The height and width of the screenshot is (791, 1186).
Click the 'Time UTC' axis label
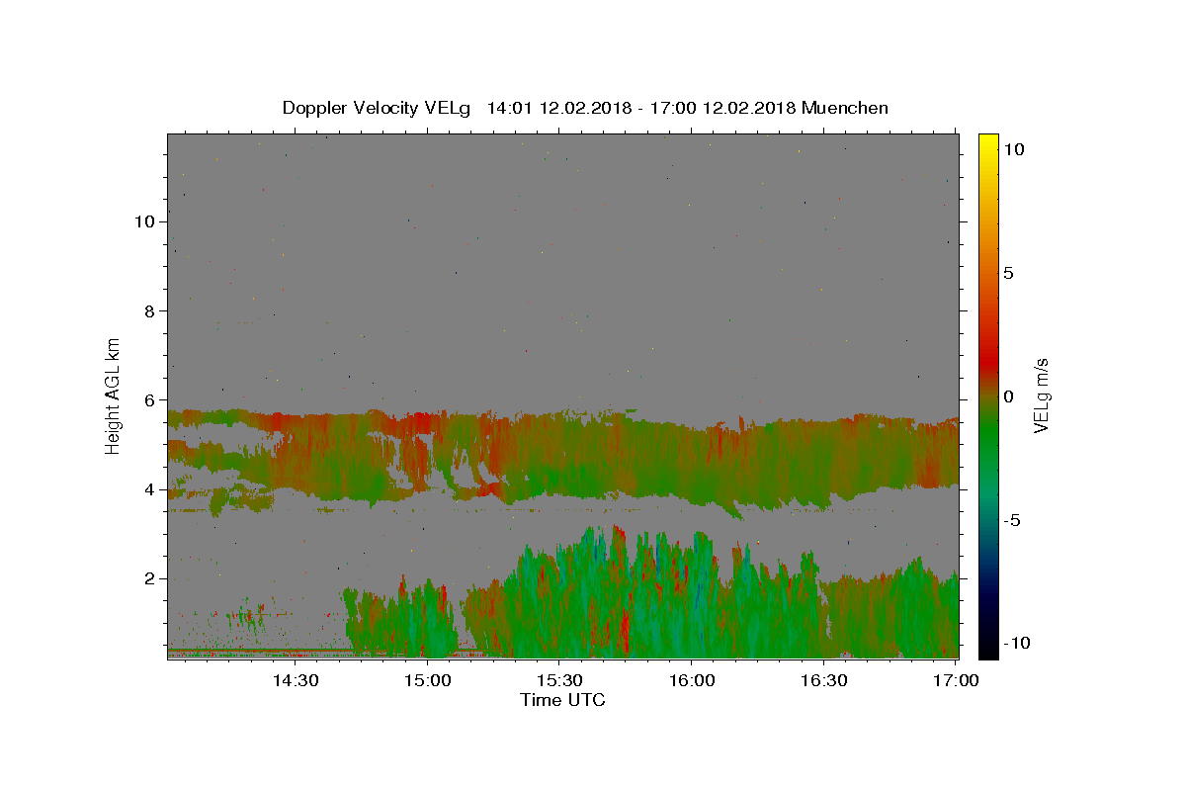pyautogui.click(x=562, y=700)
